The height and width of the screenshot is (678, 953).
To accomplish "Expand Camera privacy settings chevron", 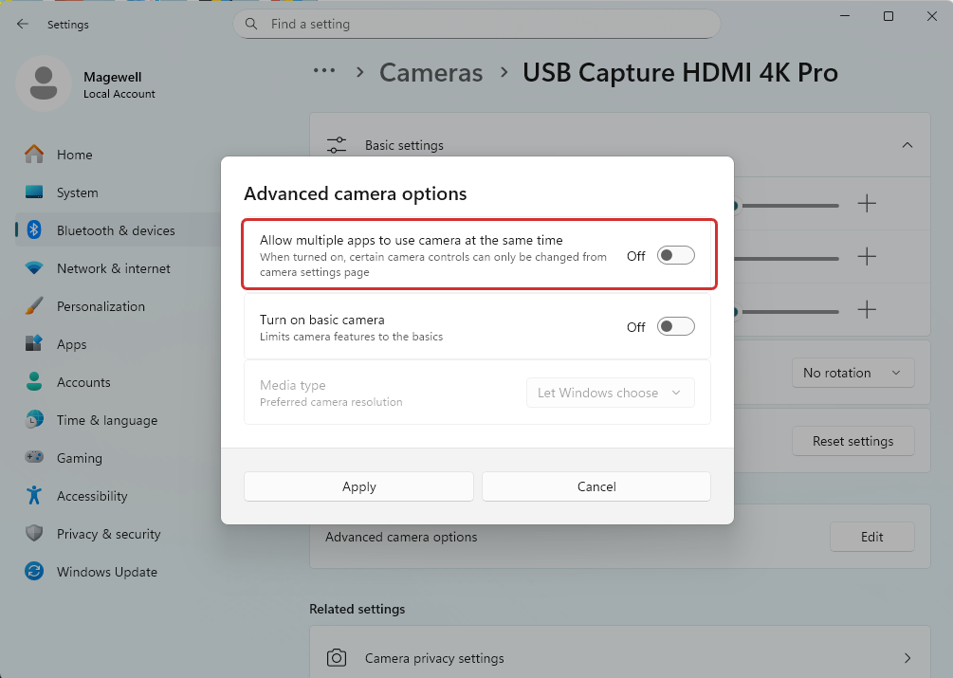I will click(907, 658).
